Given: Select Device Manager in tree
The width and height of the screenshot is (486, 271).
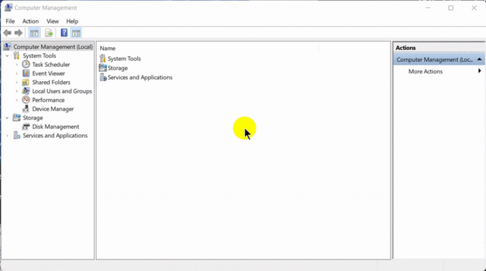Looking at the screenshot, I should pos(53,109).
